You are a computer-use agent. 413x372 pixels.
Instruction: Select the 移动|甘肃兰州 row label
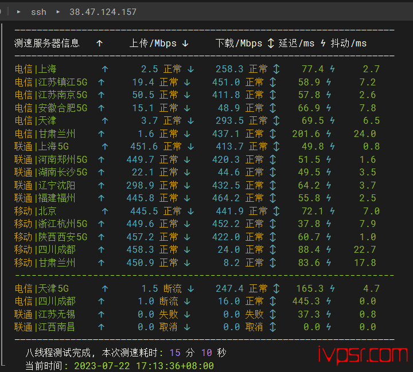point(45,263)
